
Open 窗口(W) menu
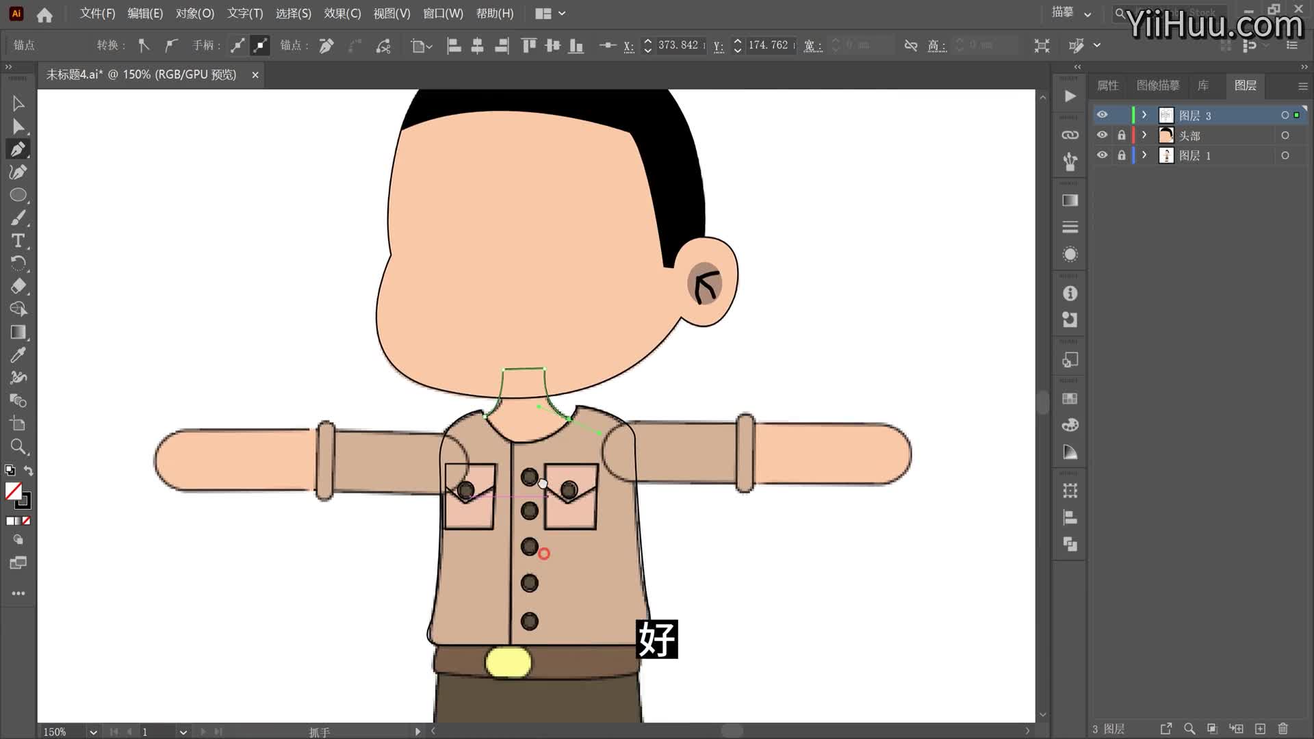443,14
